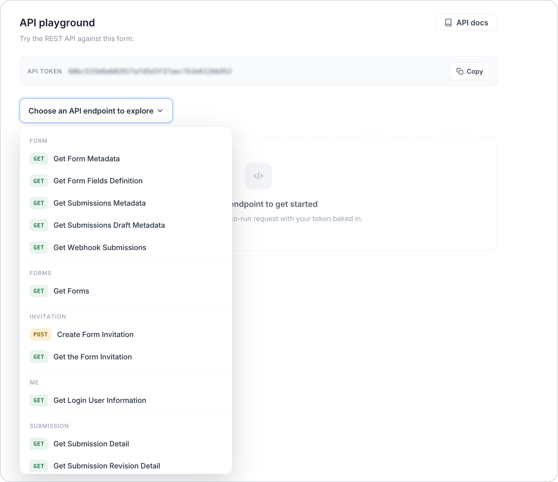Select Get Submission Detail endpoint
The width and height of the screenshot is (558, 482).
(126, 444)
